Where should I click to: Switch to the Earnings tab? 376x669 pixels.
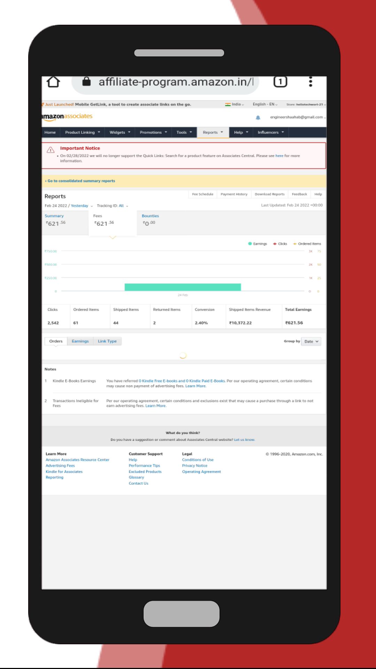tap(80, 341)
